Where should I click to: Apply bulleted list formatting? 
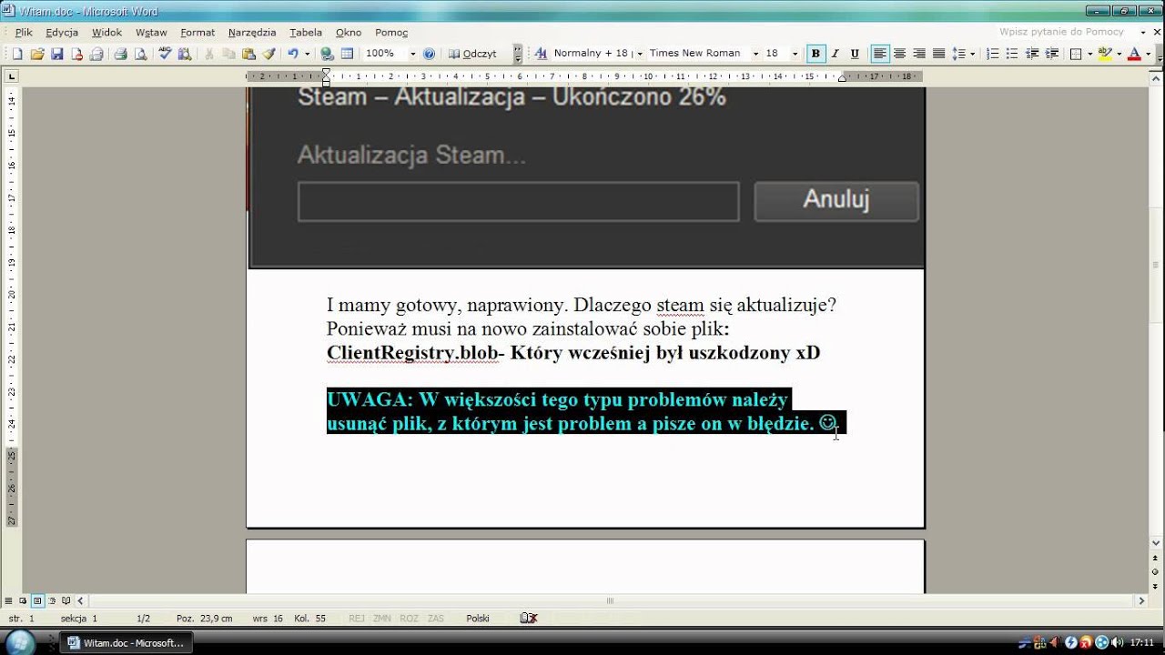pos(1011,54)
